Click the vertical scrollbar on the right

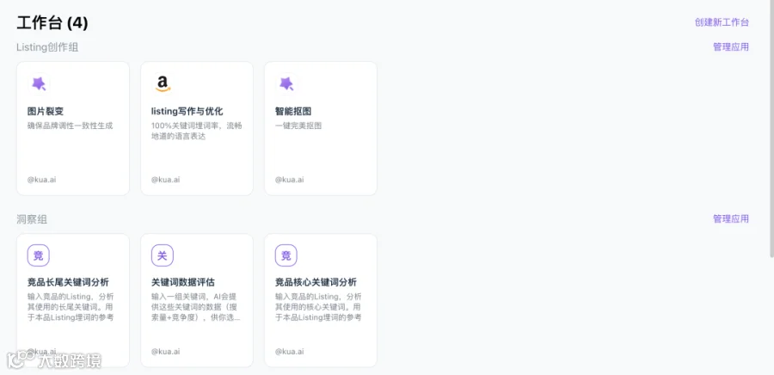click(x=771, y=128)
